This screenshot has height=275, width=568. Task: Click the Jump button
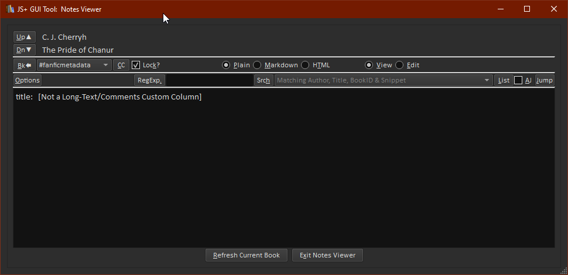[545, 80]
